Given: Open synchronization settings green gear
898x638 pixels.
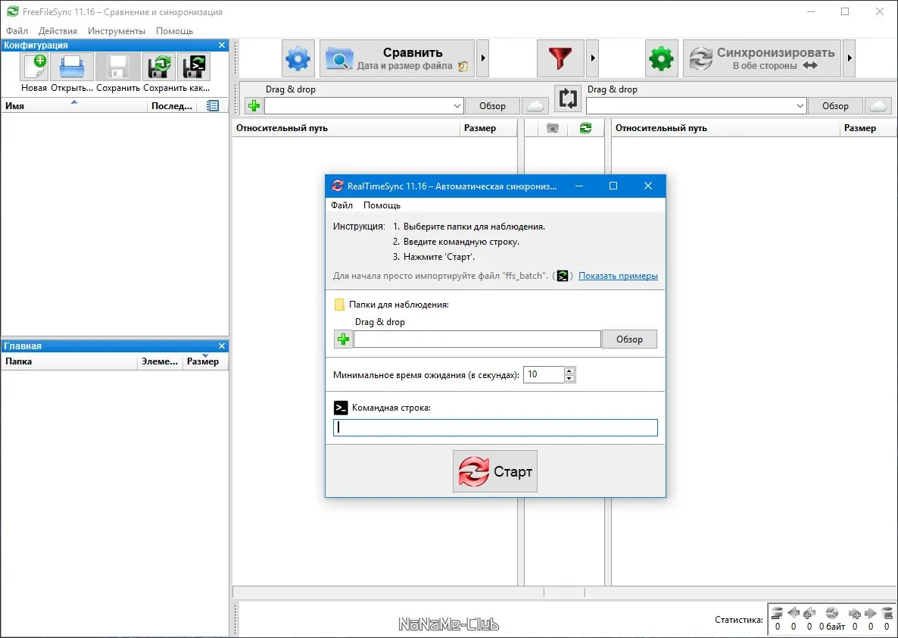Looking at the screenshot, I should click(x=661, y=58).
